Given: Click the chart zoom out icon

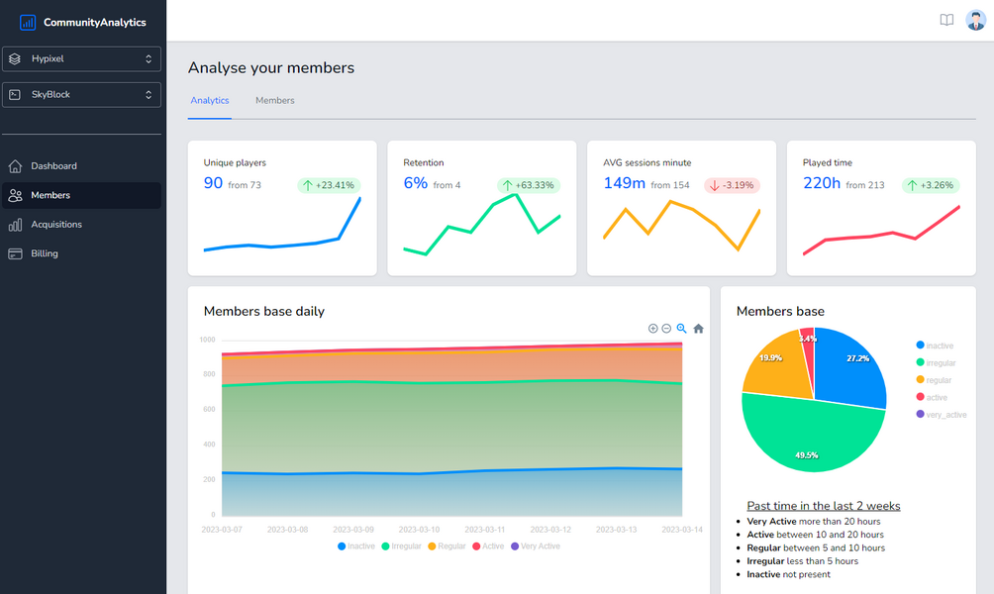Looking at the screenshot, I should tap(666, 329).
